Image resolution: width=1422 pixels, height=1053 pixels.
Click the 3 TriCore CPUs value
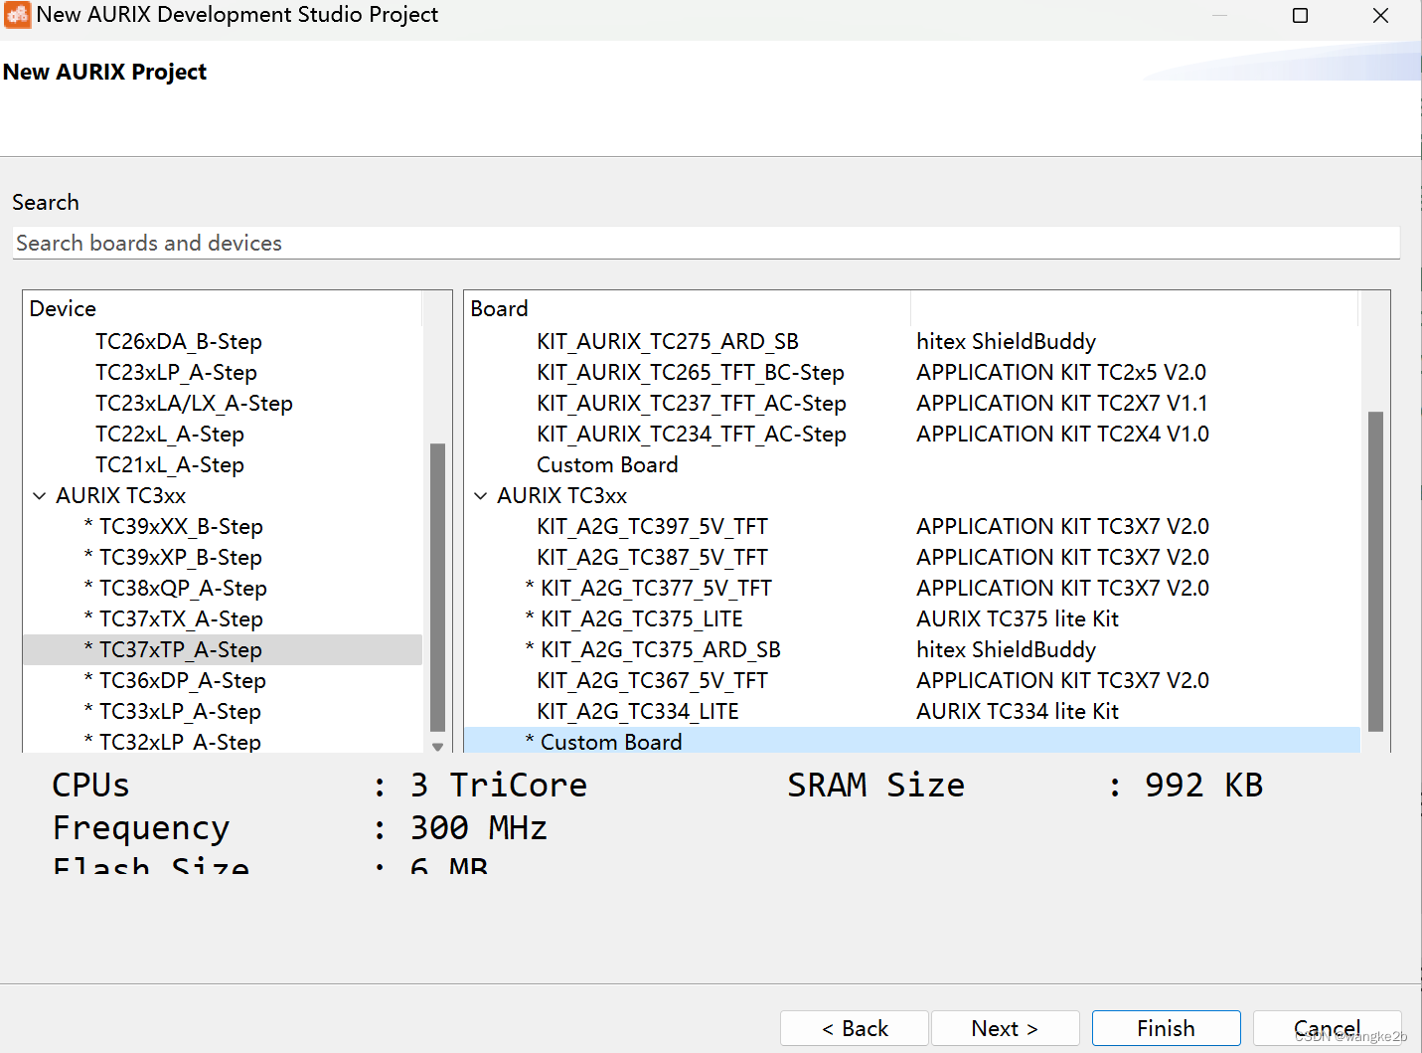[499, 785]
